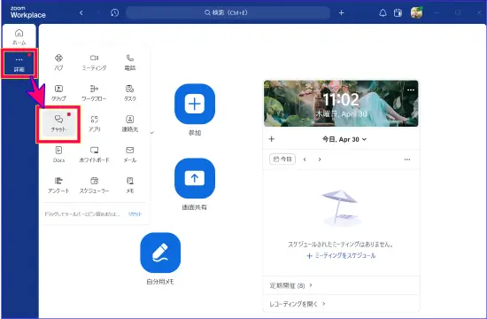Click the calendar icon beside the bell
The width and height of the screenshot is (487, 319).
[x=398, y=12]
